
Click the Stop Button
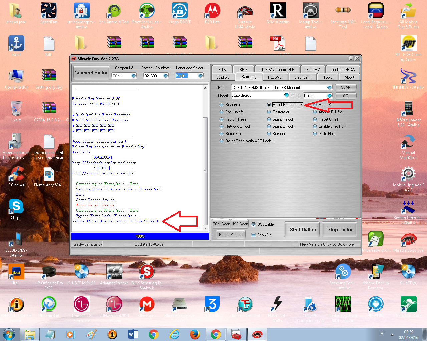(340, 229)
